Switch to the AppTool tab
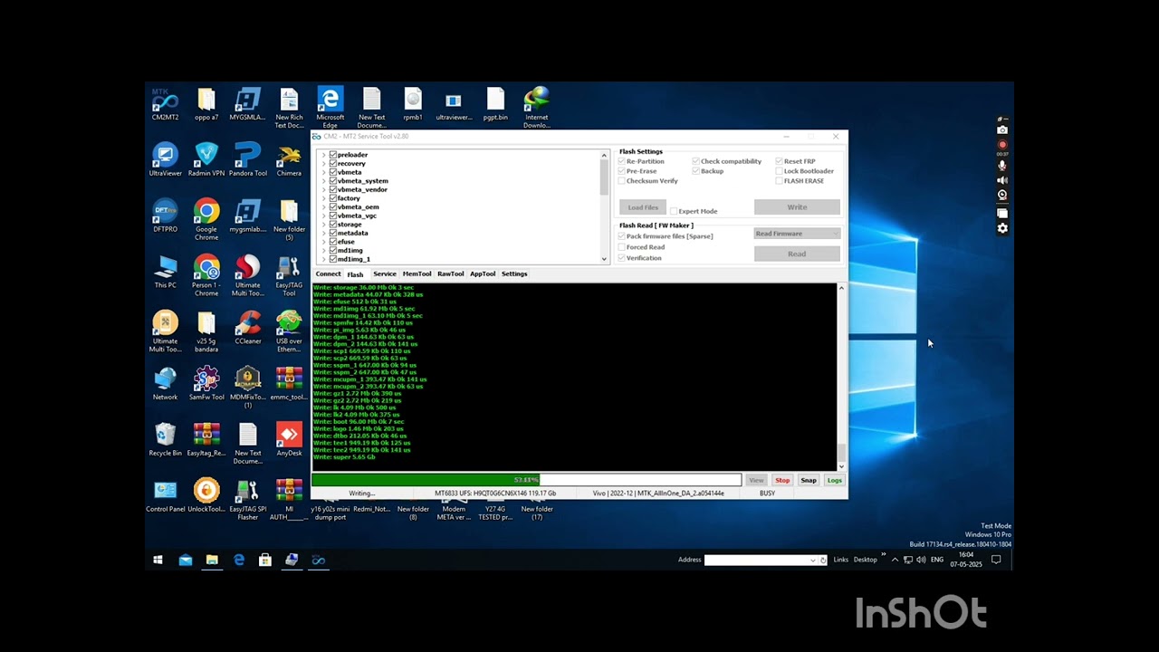 tap(483, 273)
